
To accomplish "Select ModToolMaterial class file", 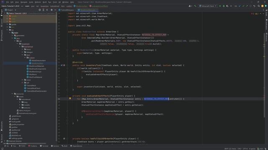I will tap(34, 77).
